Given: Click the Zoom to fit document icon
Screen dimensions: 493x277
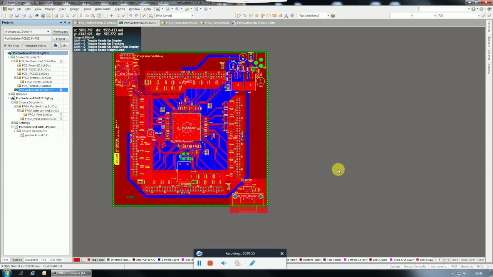Looking at the screenshot, I should pyautogui.click(x=55, y=15).
